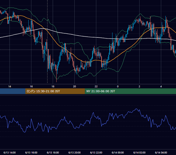Image resolution: width=176 pixels, height=155 pixels.
Task: Click the '6/13 16:00' date label
Action: click(x=31, y=152)
